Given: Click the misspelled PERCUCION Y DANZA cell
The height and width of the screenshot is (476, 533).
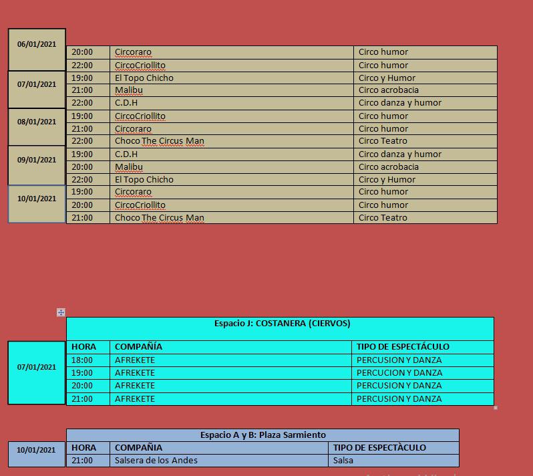Looking at the screenshot, I should click(x=399, y=372).
